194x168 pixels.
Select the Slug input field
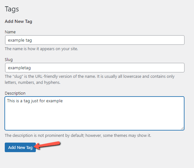(x=95, y=68)
